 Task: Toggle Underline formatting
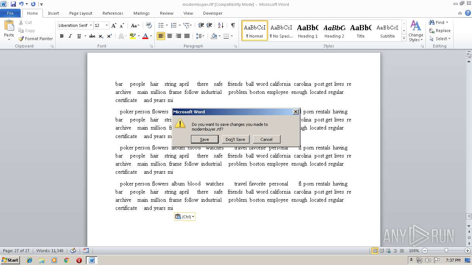[79, 36]
